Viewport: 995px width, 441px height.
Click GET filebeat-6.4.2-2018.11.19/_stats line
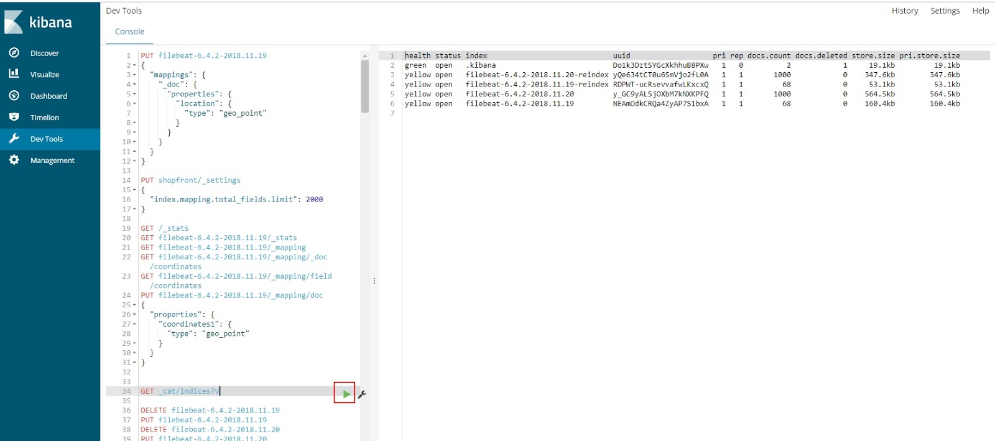click(x=219, y=238)
